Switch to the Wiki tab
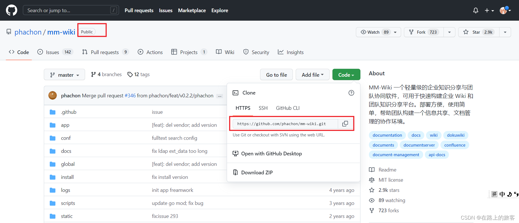The height and width of the screenshot is (223, 519). pyautogui.click(x=225, y=52)
